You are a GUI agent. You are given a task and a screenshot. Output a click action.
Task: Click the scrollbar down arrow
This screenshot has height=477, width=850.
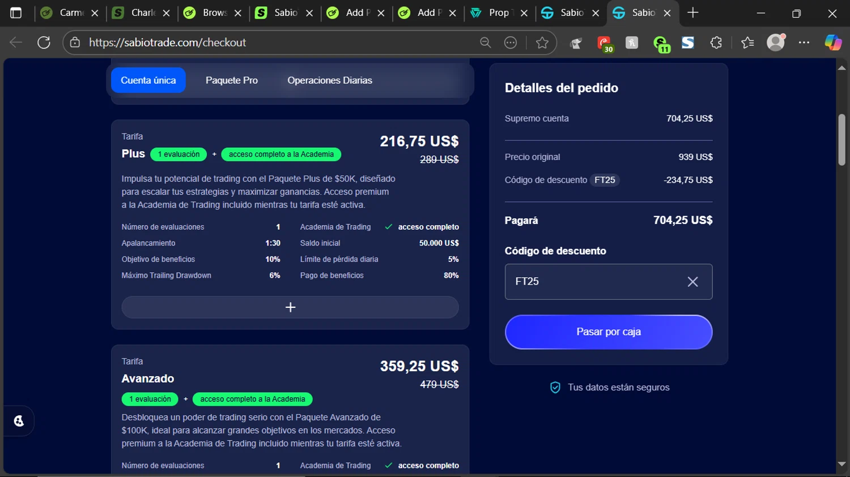click(841, 465)
